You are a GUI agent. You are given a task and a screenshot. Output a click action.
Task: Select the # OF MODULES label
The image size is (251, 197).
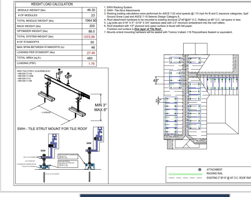click(28, 16)
